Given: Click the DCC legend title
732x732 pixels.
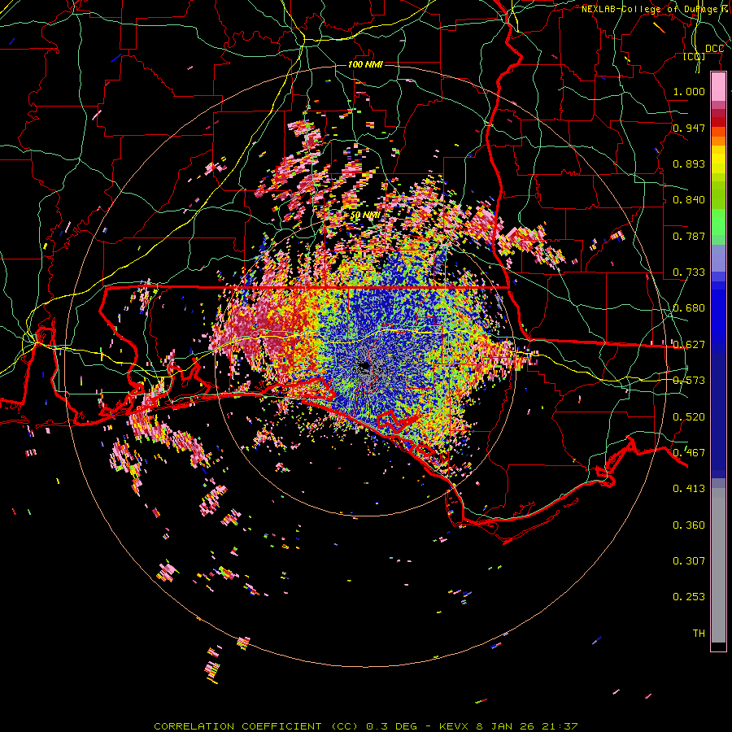Looking at the screenshot, I should 714,49.
